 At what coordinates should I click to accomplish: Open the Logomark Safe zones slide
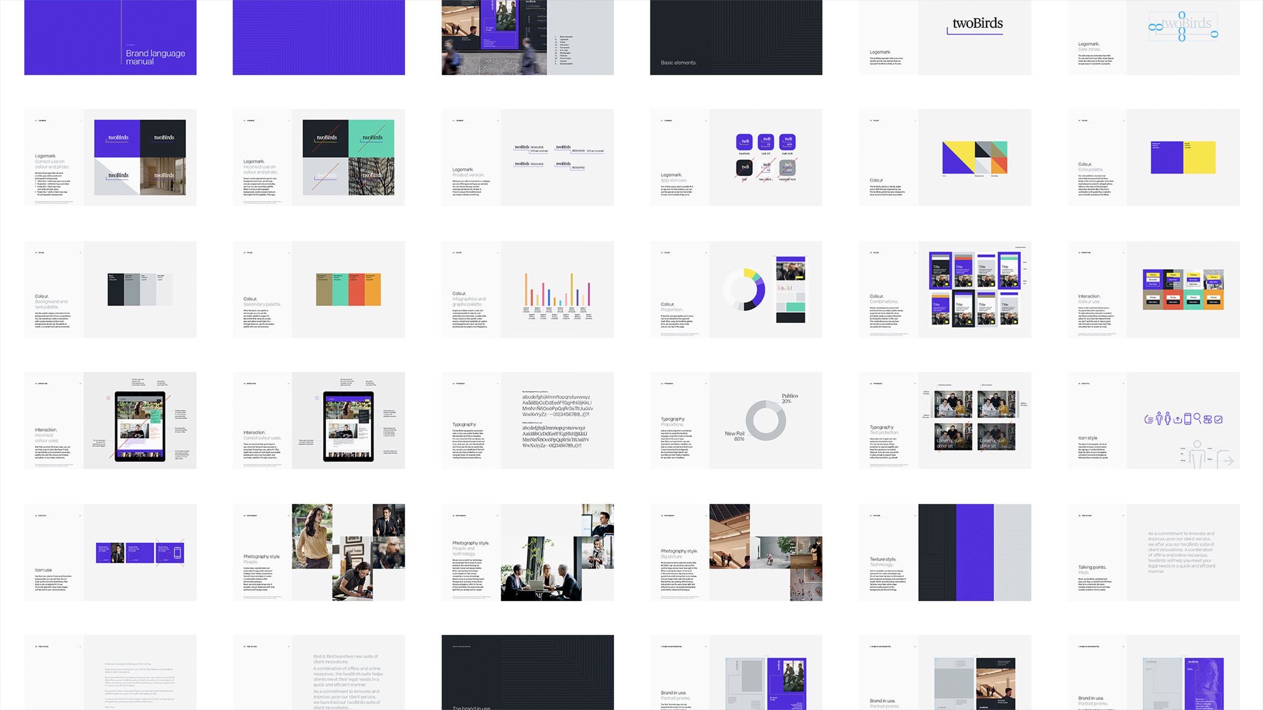point(1154,37)
